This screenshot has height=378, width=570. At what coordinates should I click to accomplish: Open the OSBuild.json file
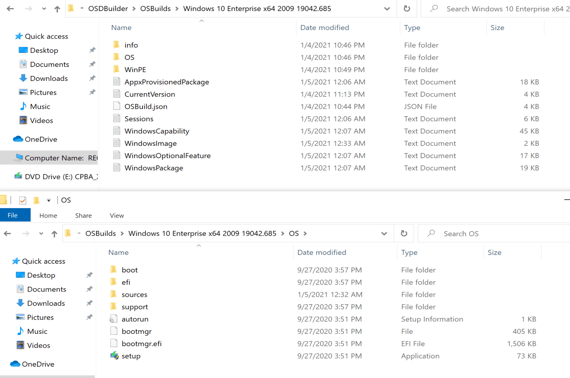(x=146, y=106)
